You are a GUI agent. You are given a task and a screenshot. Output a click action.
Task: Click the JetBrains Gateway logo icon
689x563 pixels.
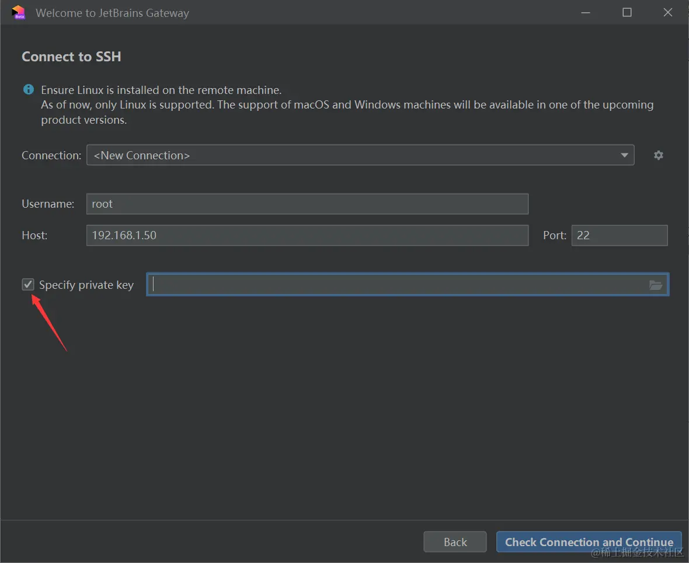(x=19, y=12)
